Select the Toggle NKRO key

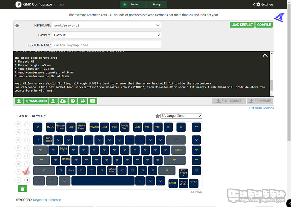tap(112, 171)
